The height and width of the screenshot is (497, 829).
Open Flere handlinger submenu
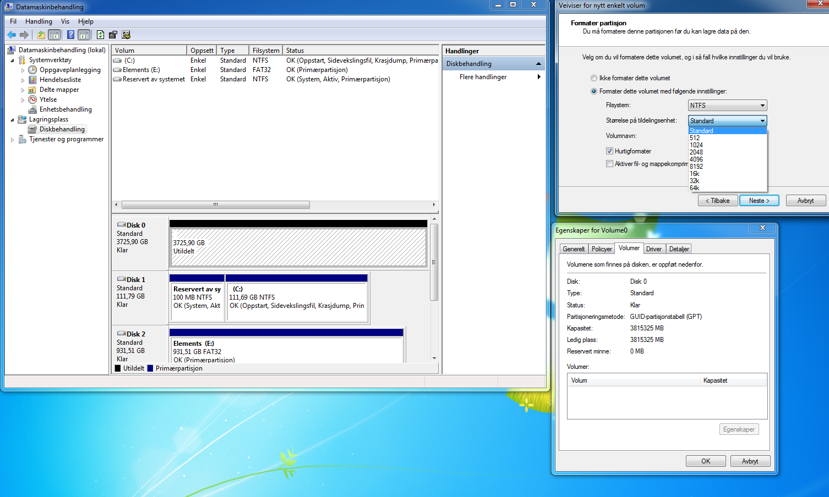pos(493,77)
